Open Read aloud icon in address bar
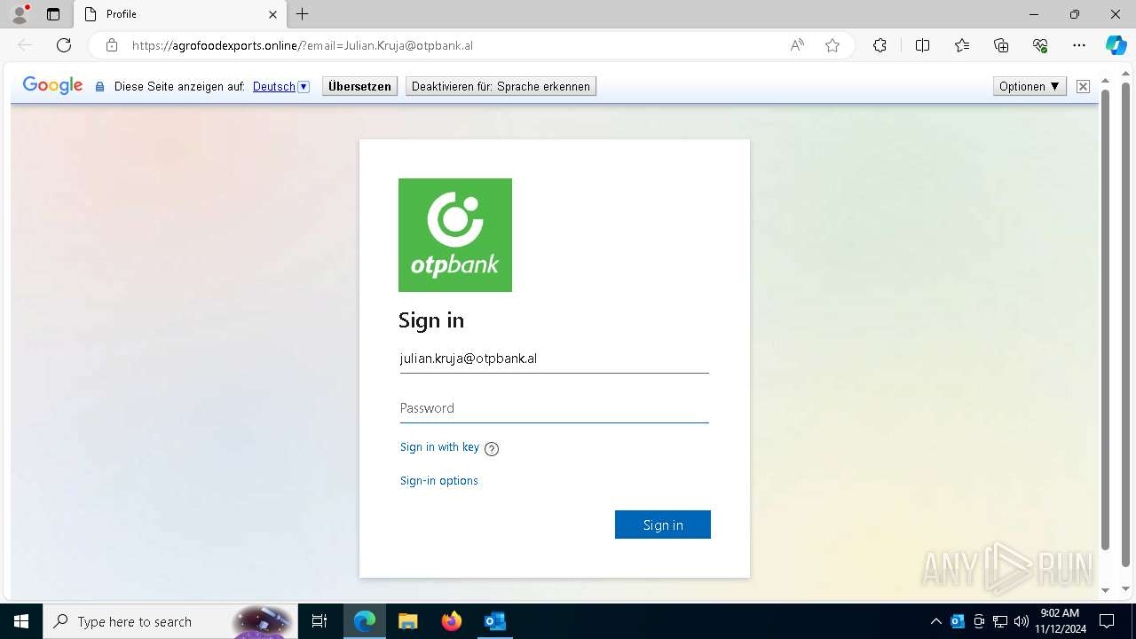 coord(797,45)
